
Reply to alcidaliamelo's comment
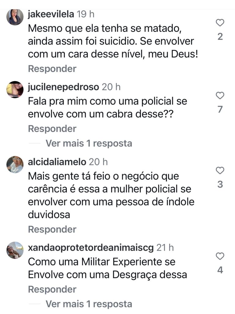pos(52,229)
